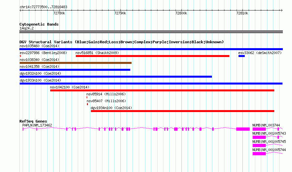Screen dimensions: 292x172
Task: Open the nsv85407 (Mills2006) label
Action: 106,101
